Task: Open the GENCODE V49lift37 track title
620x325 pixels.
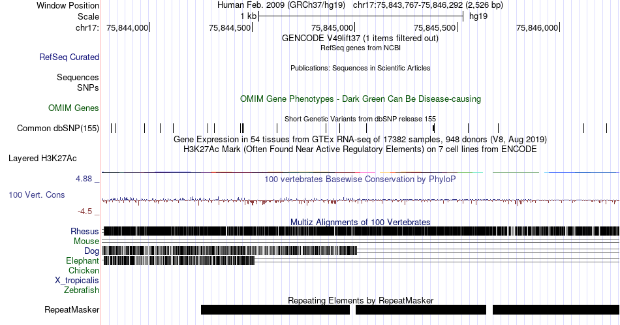Action: [360, 38]
